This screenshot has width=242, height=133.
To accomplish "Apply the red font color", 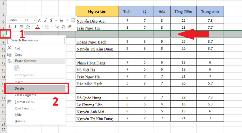I will pos(37,27).
